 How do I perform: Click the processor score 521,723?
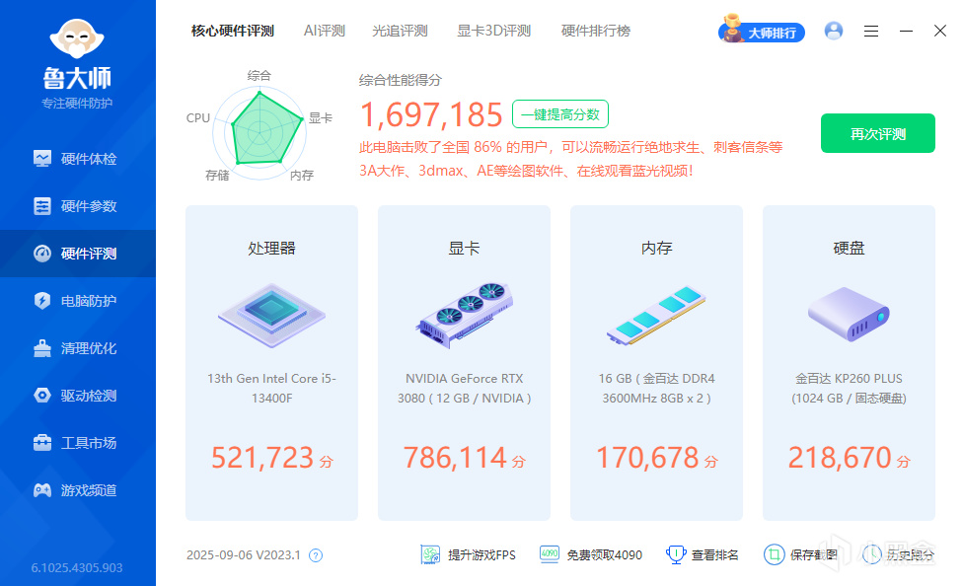pyautogui.click(x=262, y=458)
